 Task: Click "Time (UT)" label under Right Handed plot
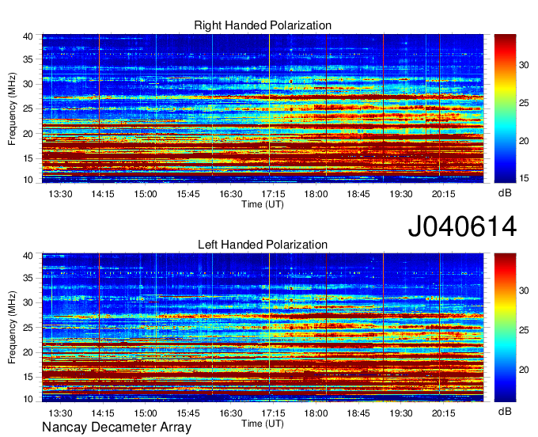tap(263, 204)
